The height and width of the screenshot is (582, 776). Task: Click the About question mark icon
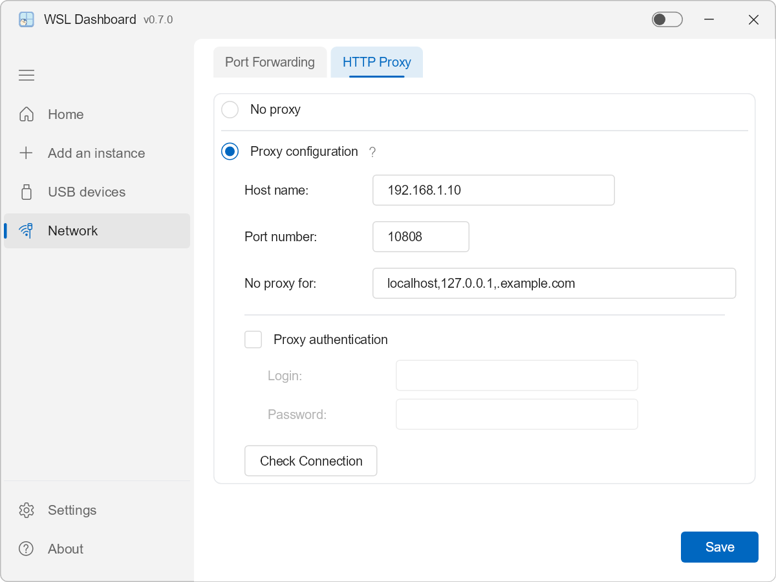coord(26,548)
